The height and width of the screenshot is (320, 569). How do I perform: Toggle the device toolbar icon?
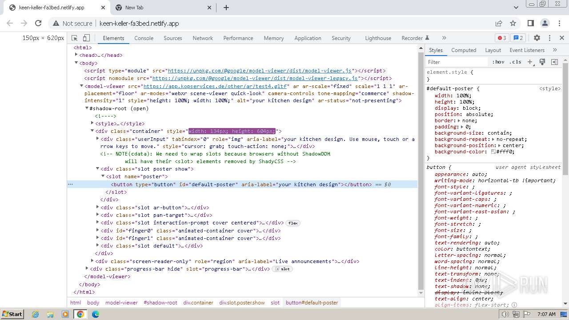pos(86,38)
